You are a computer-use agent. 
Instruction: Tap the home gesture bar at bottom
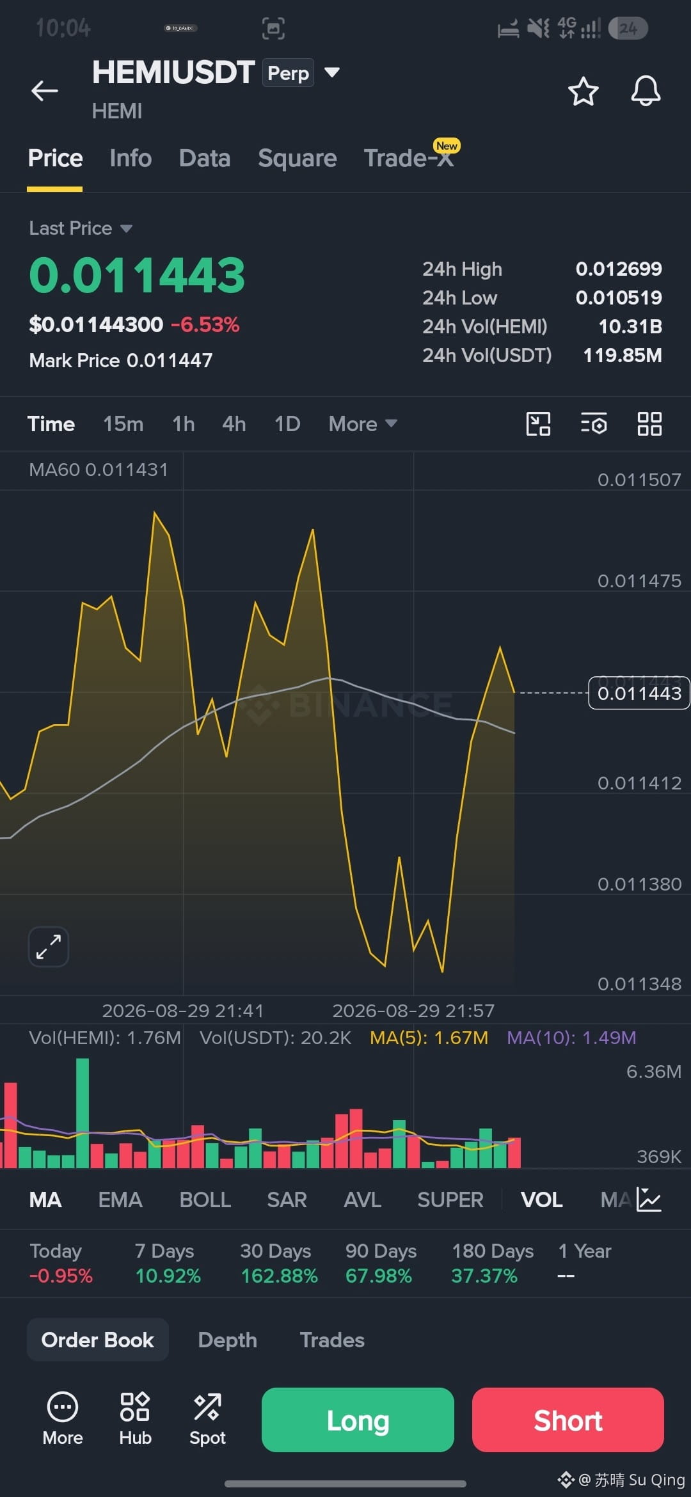(345, 1483)
